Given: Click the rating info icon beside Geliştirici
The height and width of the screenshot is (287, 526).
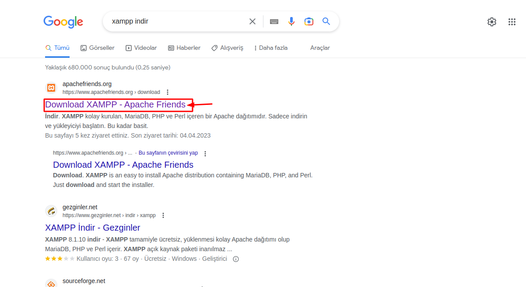Looking at the screenshot, I should (x=236, y=259).
